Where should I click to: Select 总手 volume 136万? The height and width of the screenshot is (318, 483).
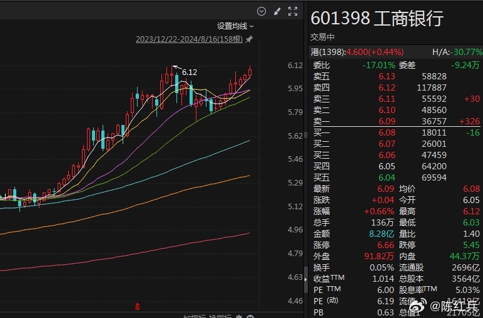383,222
